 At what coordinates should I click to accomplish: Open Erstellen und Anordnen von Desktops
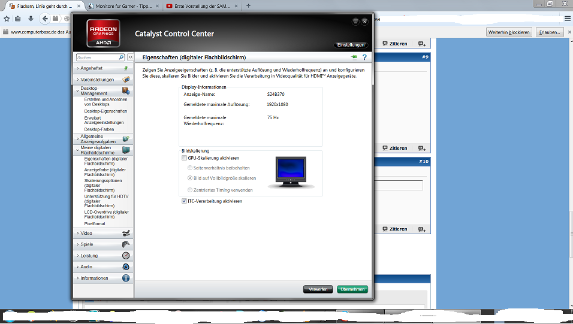click(x=106, y=102)
